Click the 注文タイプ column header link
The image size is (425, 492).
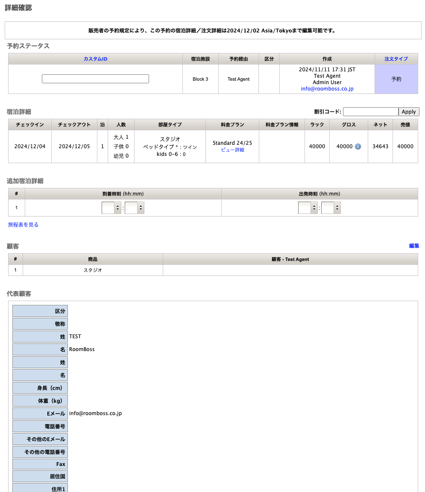pyautogui.click(x=396, y=59)
